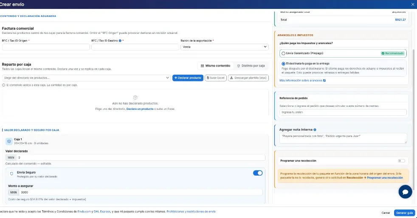Open the chat support bubble
Viewport: 417px width, 218px height.
tap(405, 192)
